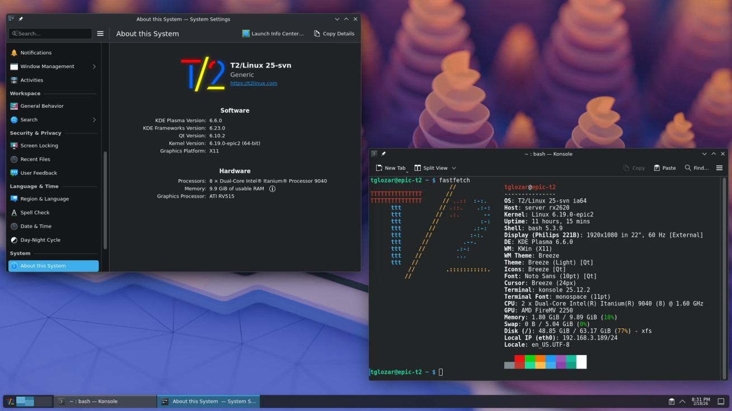
Task: Click the Copy button in Konsole toolbar
Action: point(635,168)
